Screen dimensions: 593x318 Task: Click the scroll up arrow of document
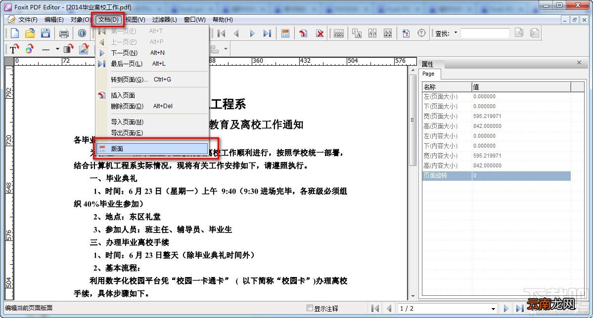coord(413,70)
